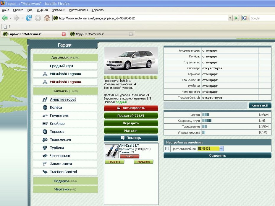Close the Гараж tab with the red X
Screen dimensions: 275x206
(x=64, y=34)
